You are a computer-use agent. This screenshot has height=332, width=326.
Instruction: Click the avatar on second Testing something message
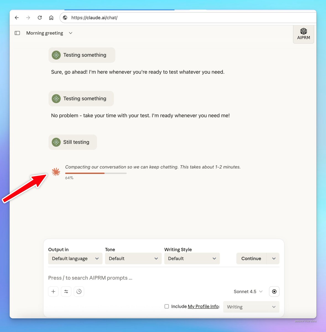coord(56,98)
